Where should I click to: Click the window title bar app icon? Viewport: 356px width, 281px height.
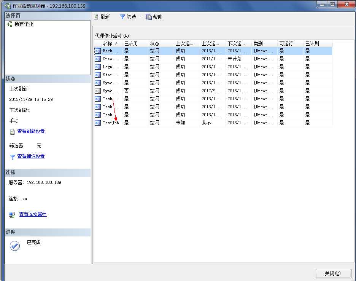tap(8, 6)
